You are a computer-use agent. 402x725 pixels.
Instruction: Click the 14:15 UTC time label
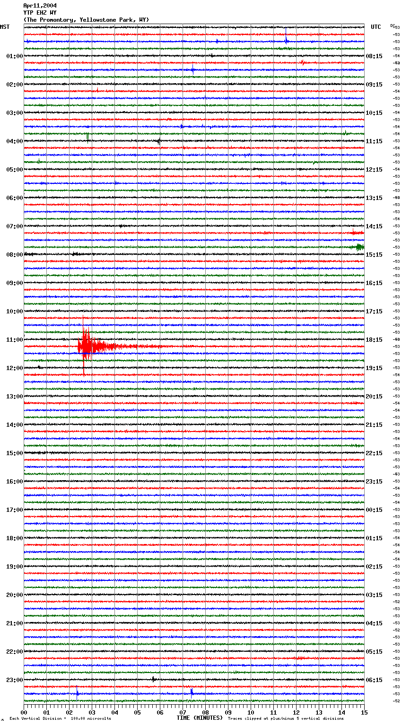tap(374, 226)
